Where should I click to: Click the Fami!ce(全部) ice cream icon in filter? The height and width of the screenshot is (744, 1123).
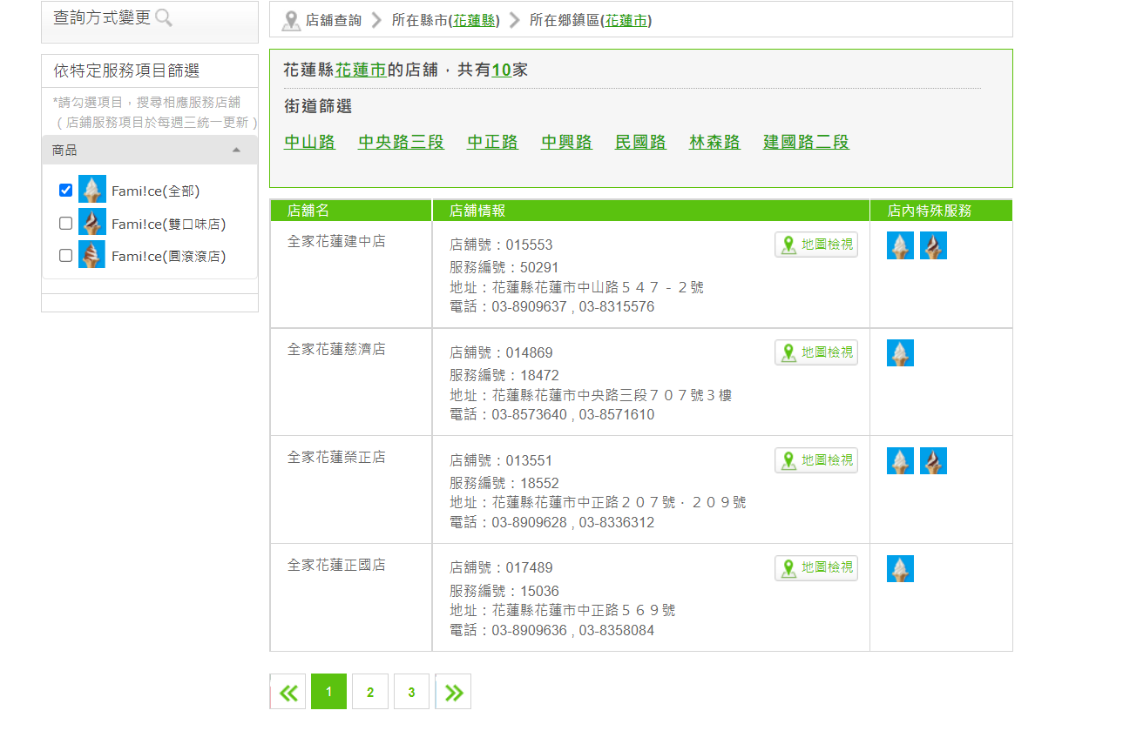(x=92, y=190)
